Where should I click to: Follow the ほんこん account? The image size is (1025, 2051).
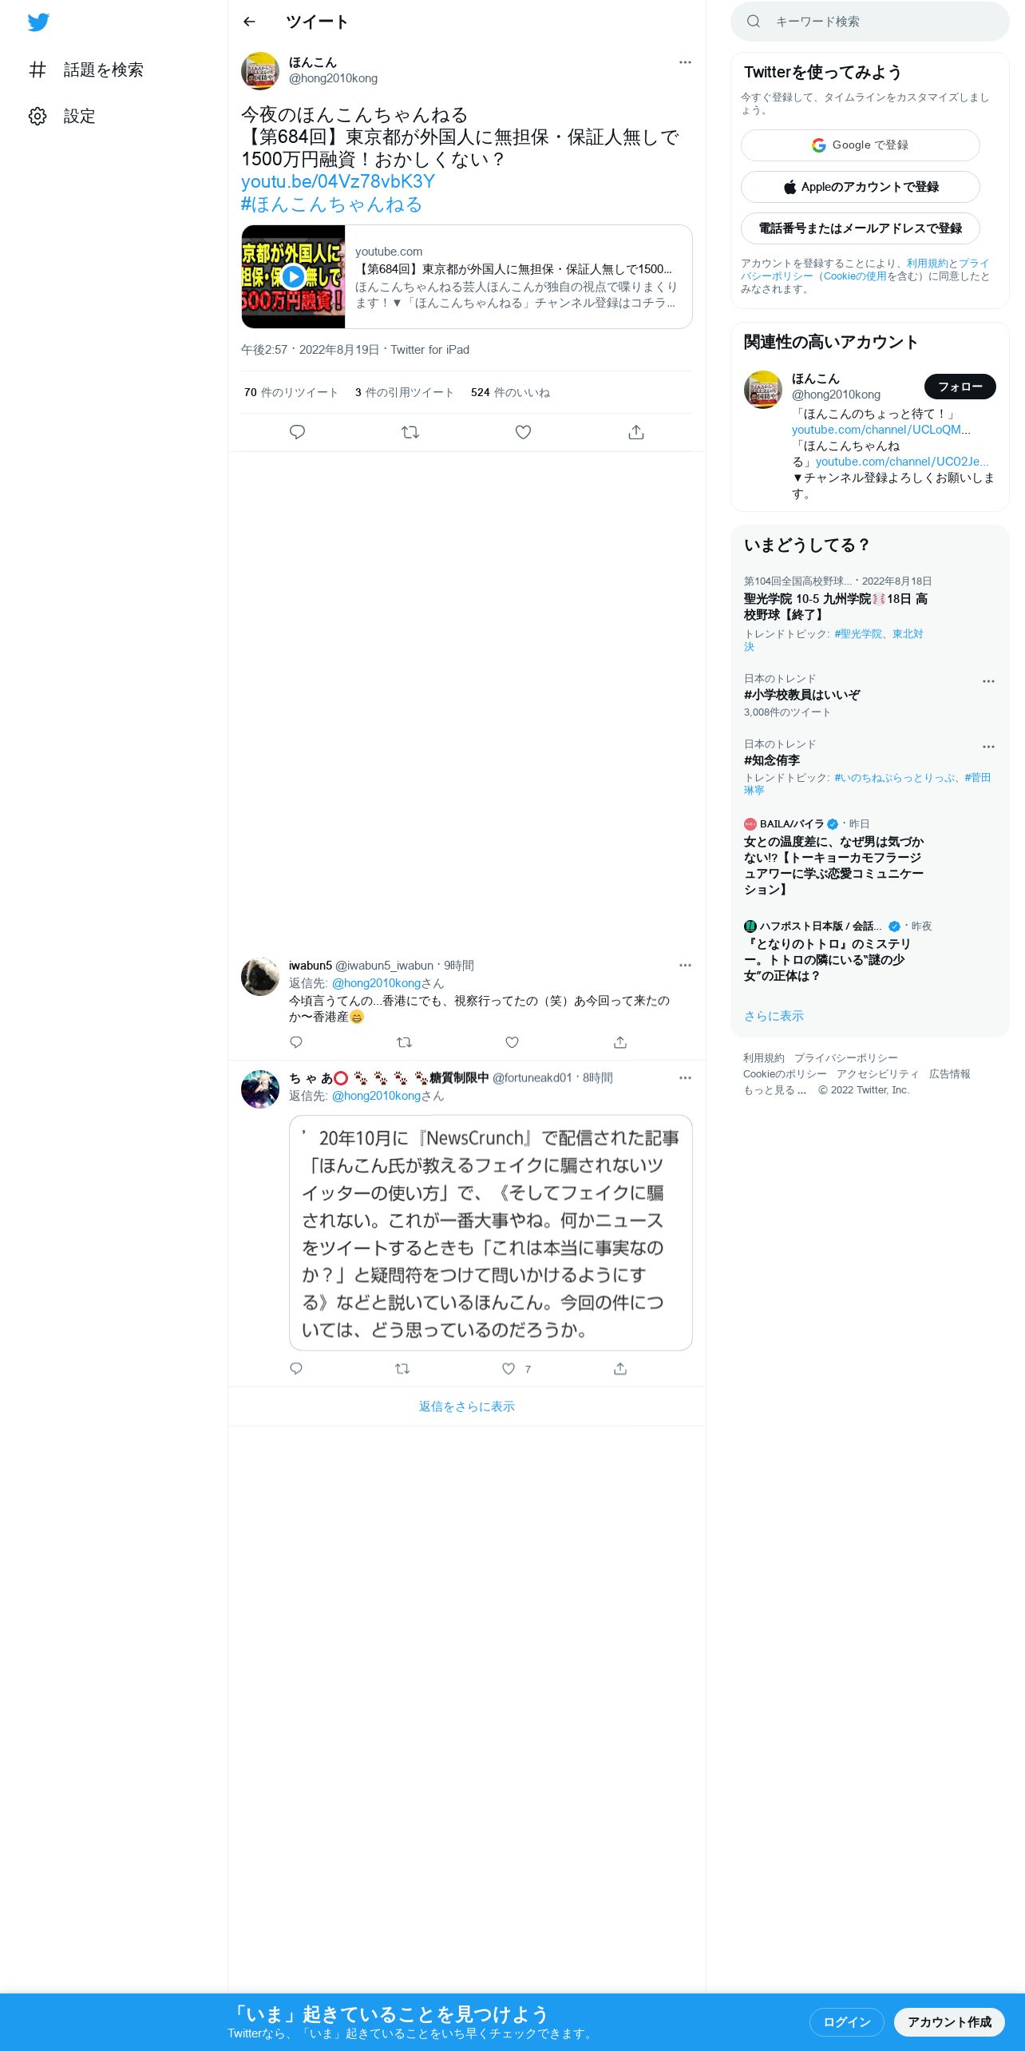[960, 387]
